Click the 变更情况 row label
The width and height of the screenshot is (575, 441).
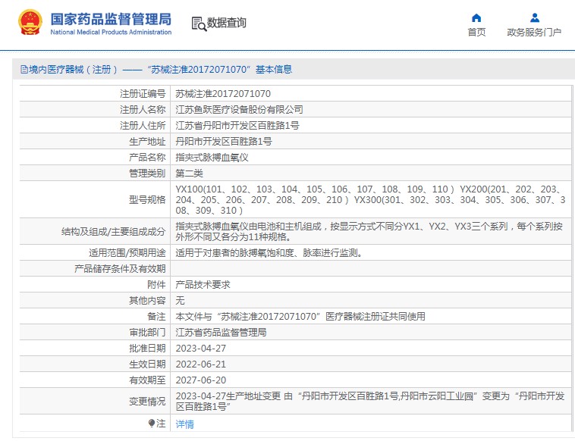click(x=147, y=402)
